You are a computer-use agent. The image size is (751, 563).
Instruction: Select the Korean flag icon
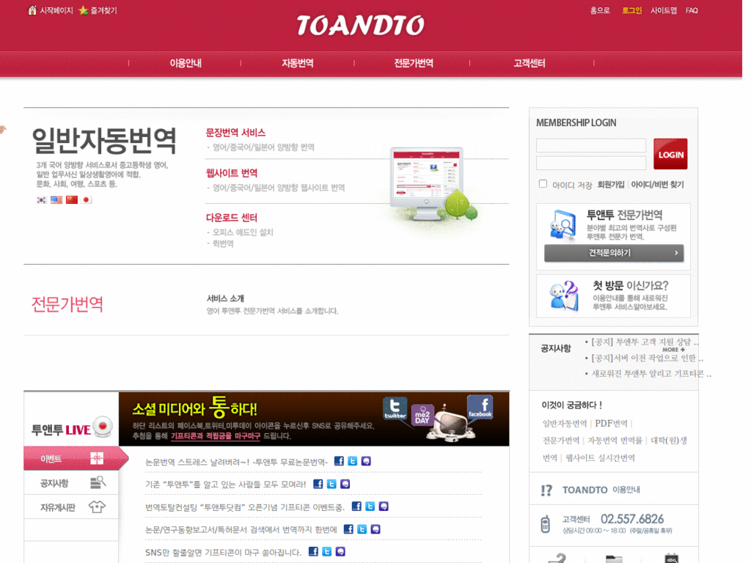42,199
